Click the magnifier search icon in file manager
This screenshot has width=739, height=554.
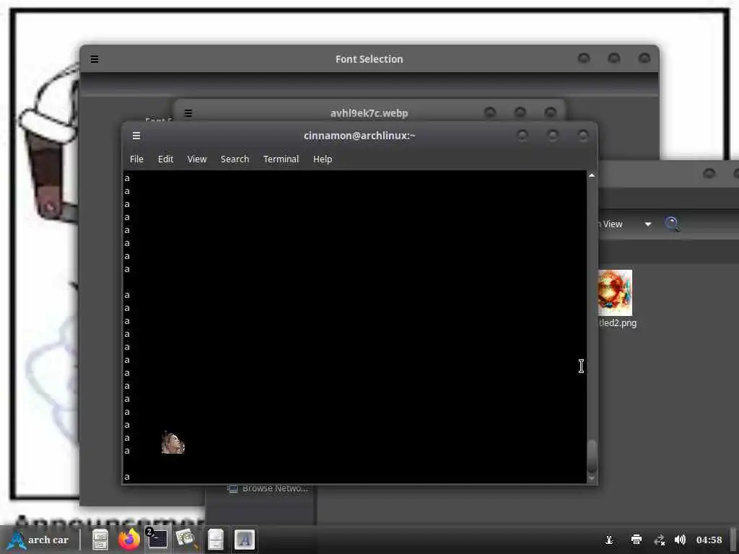coord(673,224)
